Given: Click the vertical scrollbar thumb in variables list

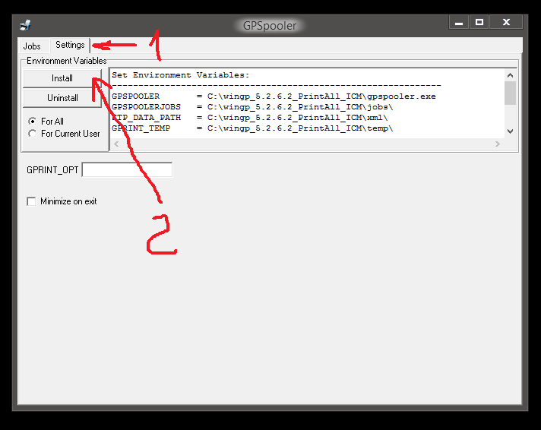Looking at the screenshot, I should (510, 93).
